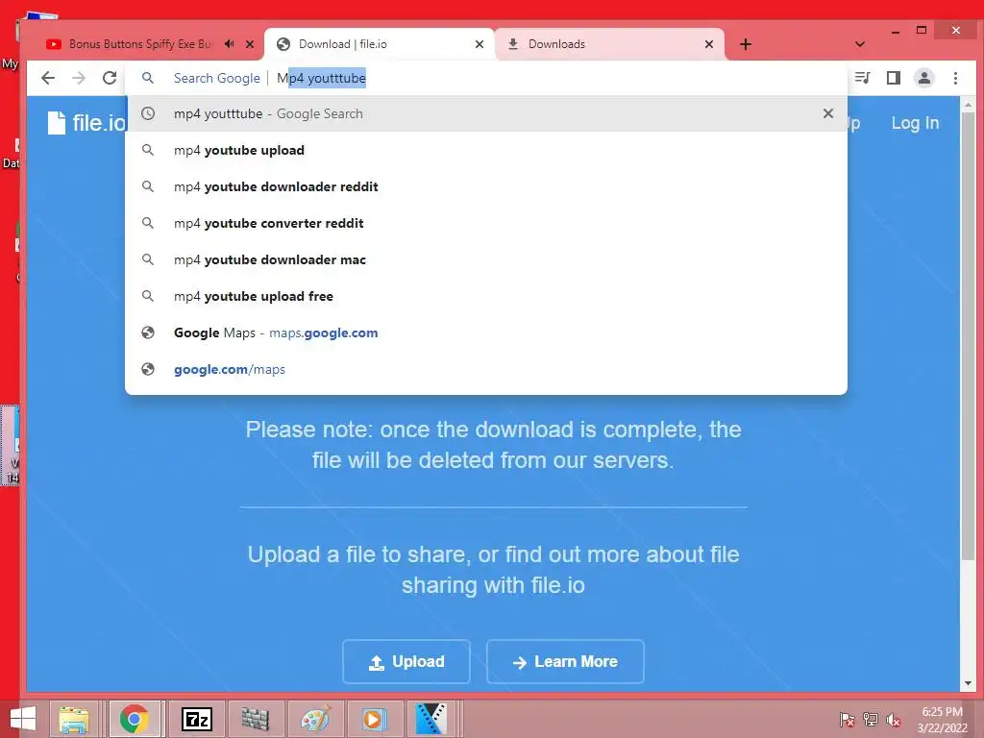Click the address bar search magnifier icon
The width and height of the screenshot is (984, 738).
click(147, 78)
